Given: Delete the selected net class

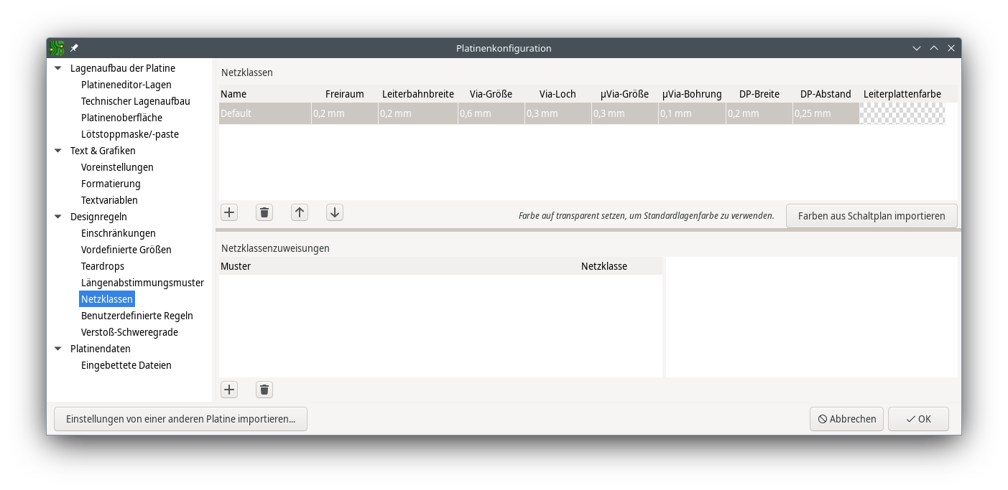Looking at the screenshot, I should tap(264, 212).
